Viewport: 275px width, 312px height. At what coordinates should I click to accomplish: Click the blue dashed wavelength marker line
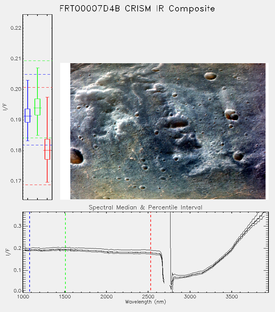tap(30, 252)
